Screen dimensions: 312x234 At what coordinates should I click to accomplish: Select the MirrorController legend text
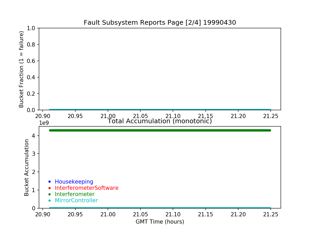(x=76, y=200)
